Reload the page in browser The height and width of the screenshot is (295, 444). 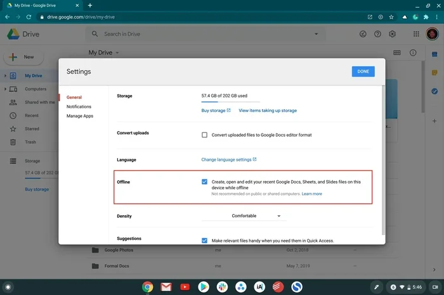tap(29, 17)
